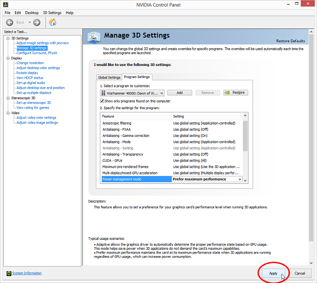Image resolution: width=317 pixels, height=283 pixels.
Task: Click the Feature column header
Action: tap(136, 116)
